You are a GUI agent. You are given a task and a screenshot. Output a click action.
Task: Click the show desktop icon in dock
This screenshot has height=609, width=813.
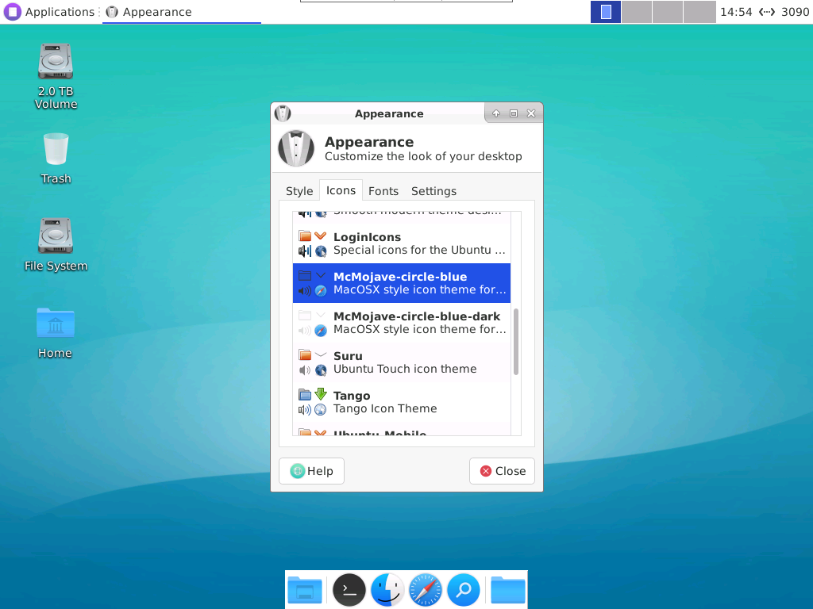click(305, 590)
